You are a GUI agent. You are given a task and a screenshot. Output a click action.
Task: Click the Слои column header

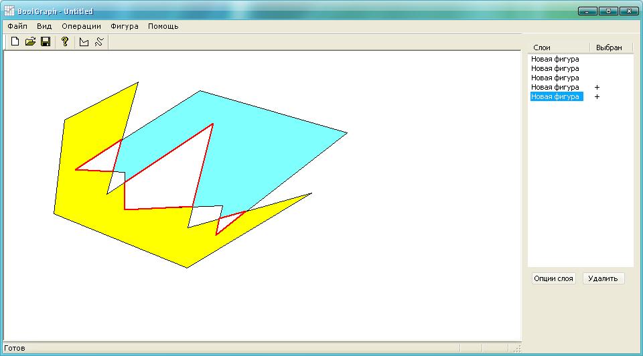(559, 48)
